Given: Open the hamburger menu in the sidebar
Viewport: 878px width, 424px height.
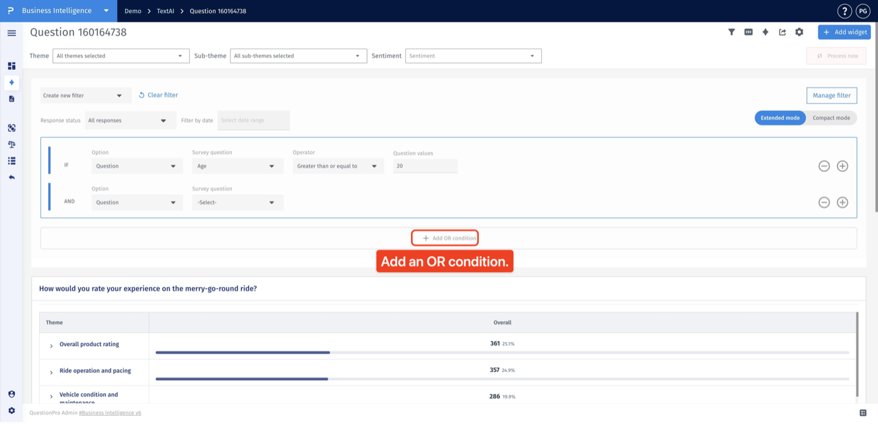Looking at the screenshot, I should click(12, 33).
